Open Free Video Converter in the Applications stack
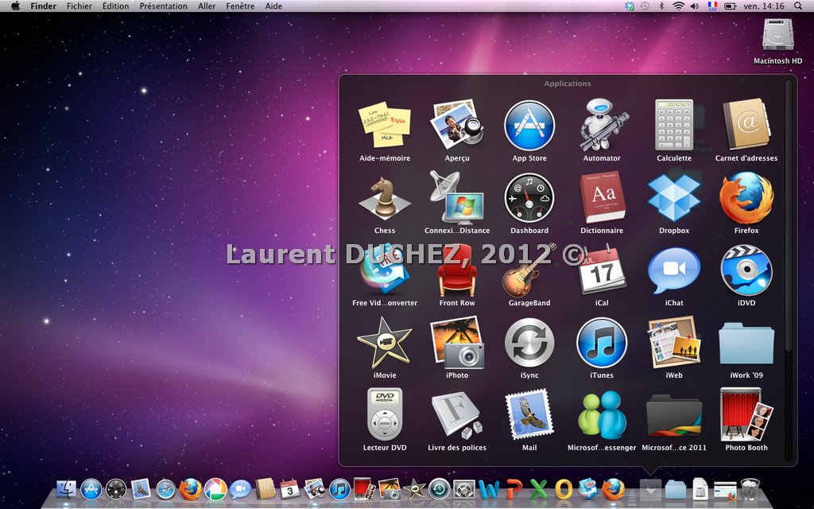Screen dimensions: 814x509 point(385,270)
